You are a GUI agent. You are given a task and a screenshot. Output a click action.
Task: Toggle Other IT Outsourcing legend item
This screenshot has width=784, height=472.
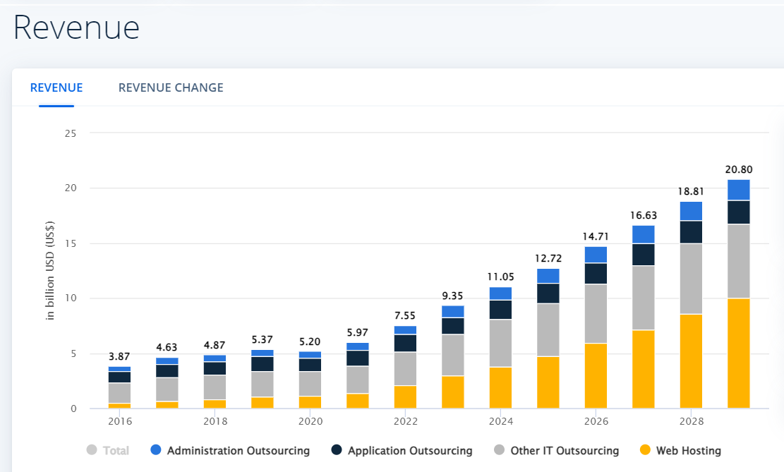[x=557, y=450]
